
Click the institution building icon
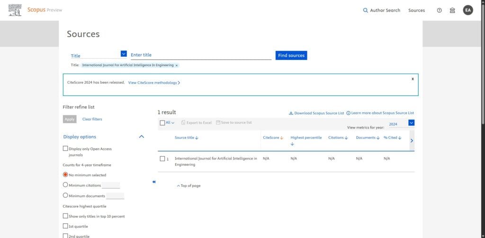point(452,10)
